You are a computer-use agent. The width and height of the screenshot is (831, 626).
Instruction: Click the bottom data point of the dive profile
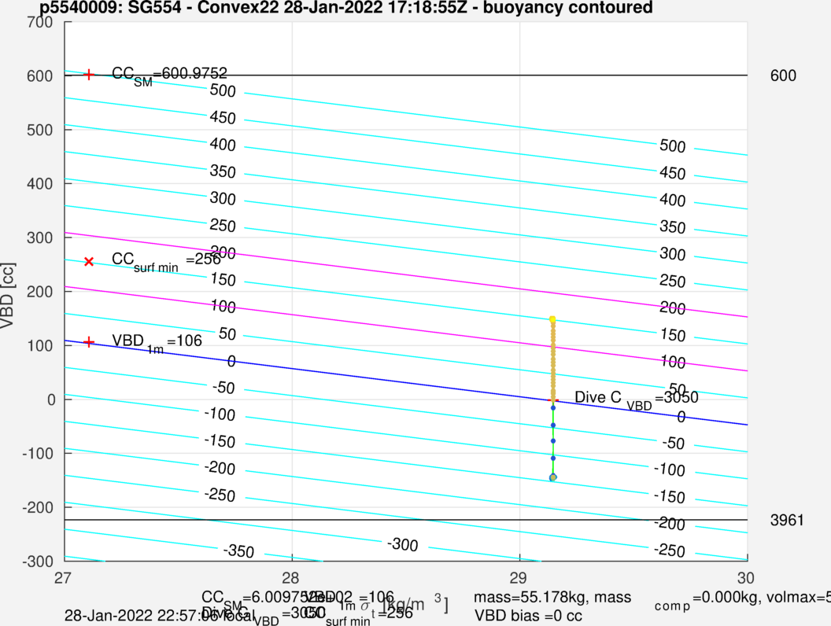[x=553, y=477]
